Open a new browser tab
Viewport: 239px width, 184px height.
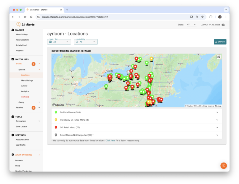(67, 10)
